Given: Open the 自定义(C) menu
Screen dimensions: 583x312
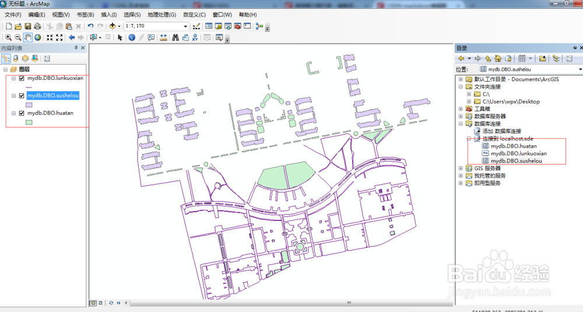Looking at the screenshot, I should pos(194,15).
